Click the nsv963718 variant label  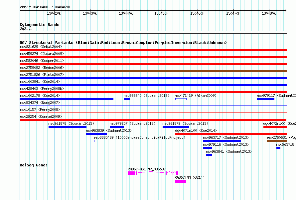coord(285,144)
